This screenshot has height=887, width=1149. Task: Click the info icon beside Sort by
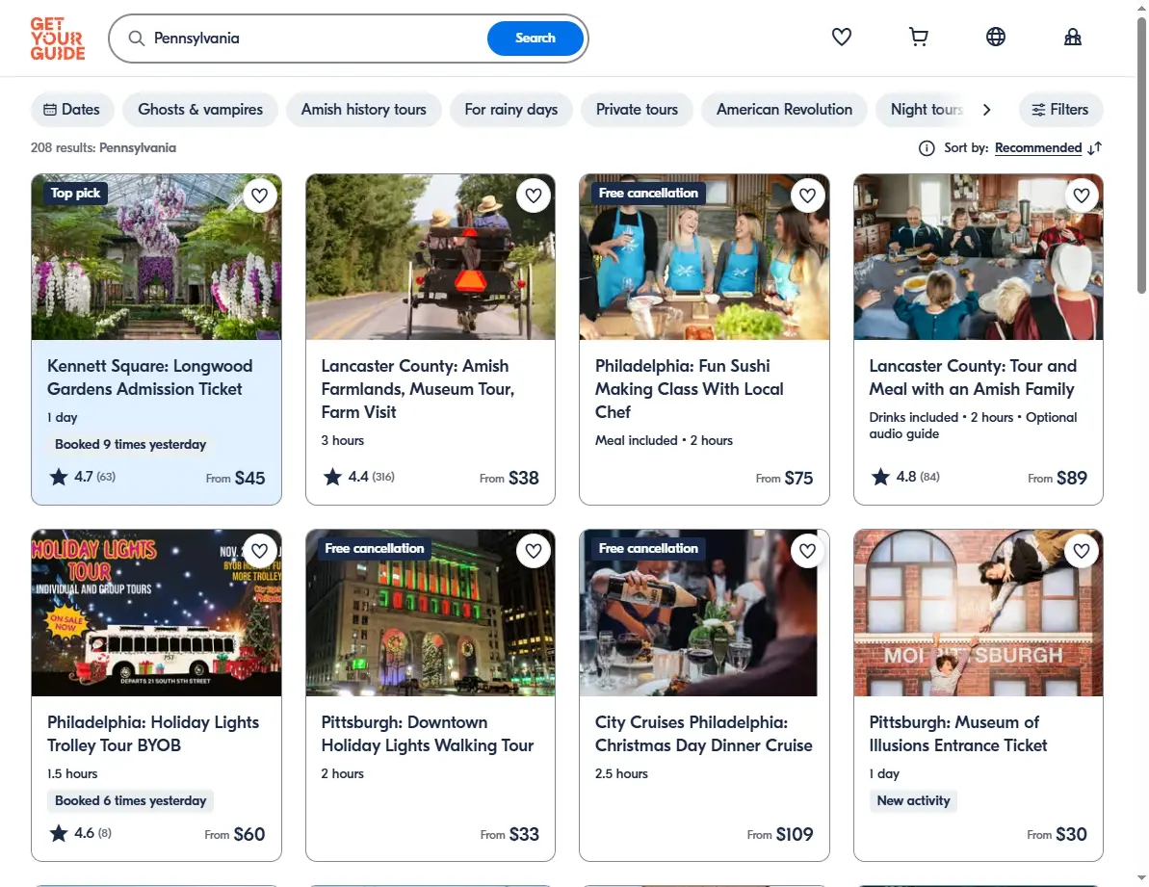[x=927, y=148]
